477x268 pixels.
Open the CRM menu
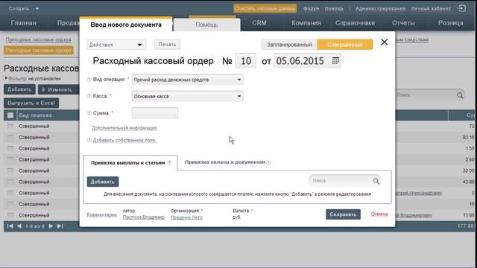tap(259, 23)
